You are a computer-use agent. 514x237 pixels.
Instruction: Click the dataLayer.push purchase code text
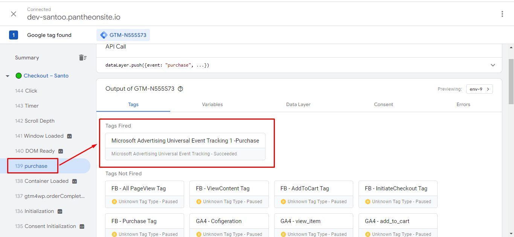point(157,65)
